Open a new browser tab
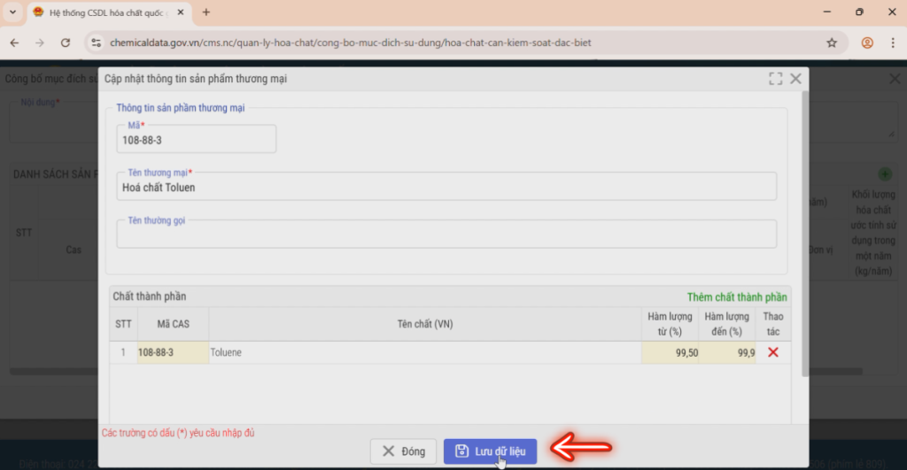 205,12
